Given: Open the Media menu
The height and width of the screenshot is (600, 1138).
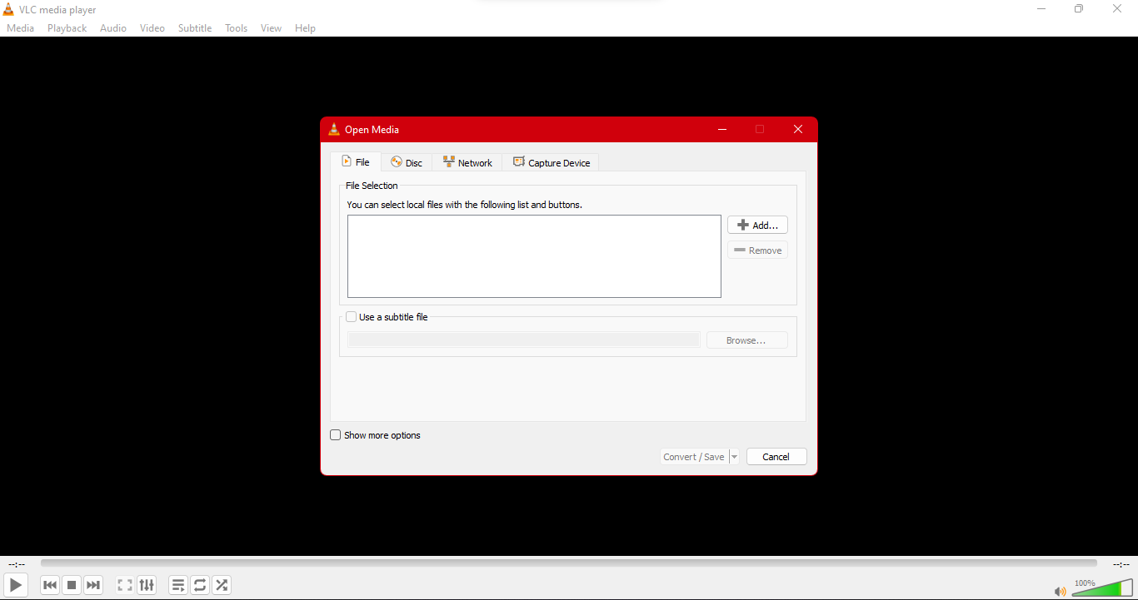Looking at the screenshot, I should (x=21, y=28).
